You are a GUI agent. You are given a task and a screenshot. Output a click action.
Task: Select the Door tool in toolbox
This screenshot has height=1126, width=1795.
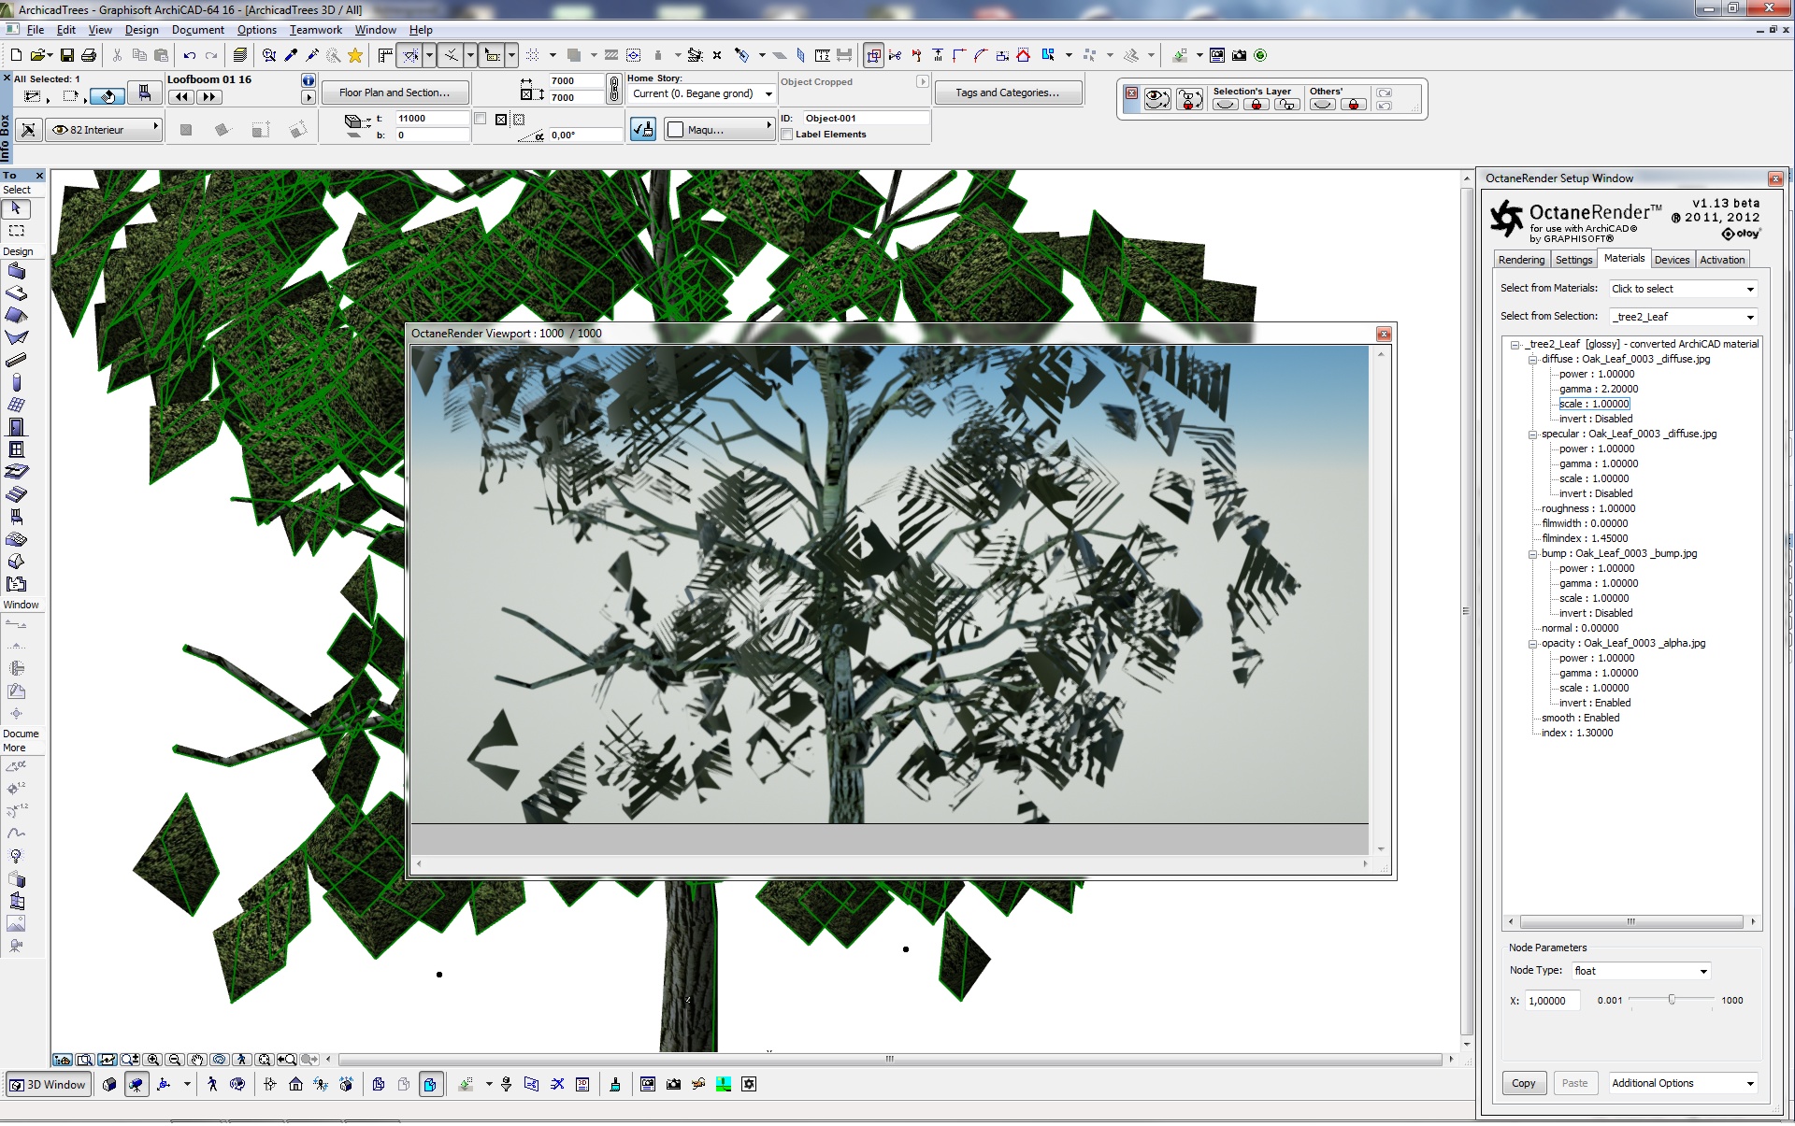tap(16, 427)
